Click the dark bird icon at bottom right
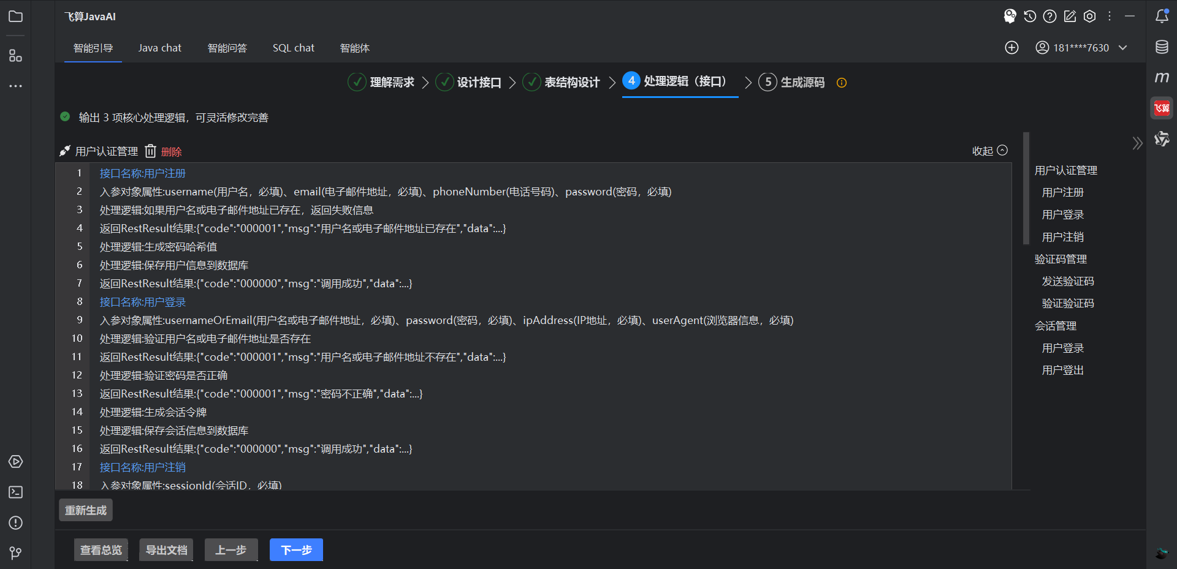The width and height of the screenshot is (1177, 569). [1162, 553]
